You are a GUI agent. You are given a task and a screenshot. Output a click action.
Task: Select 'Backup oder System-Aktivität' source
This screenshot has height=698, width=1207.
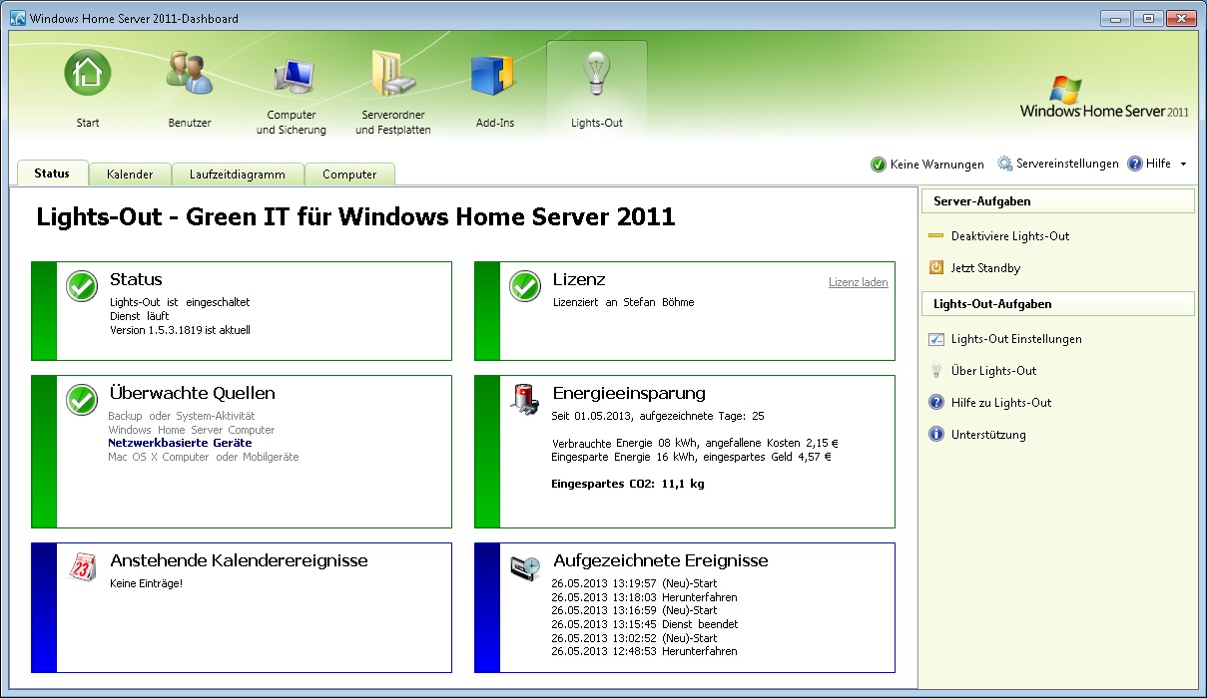tap(182, 415)
